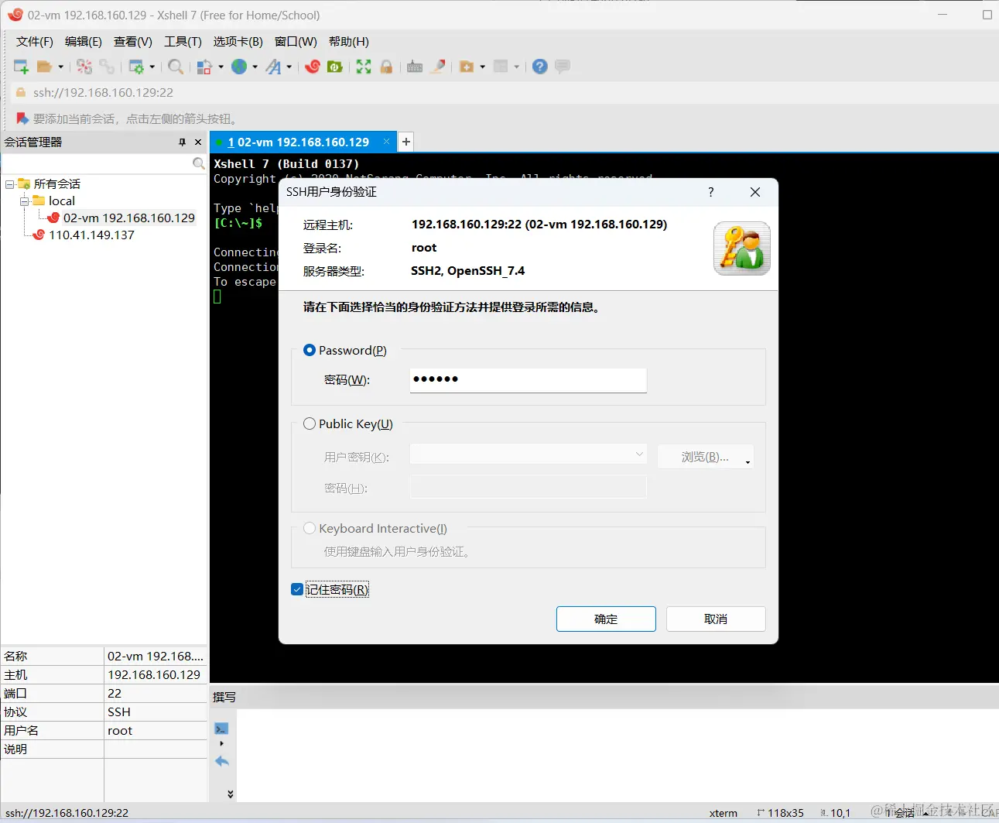The height and width of the screenshot is (823, 999).
Task: Launch Xftp green toolbar icon
Action: point(335,67)
